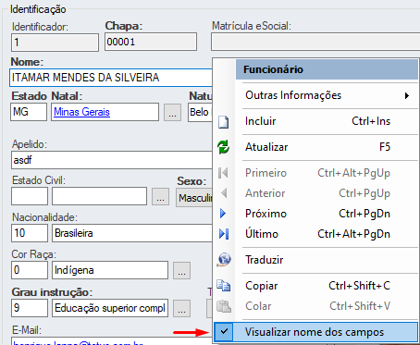Choose Copiar from the menu
Screen dimensions: 420x345
point(315,286)
